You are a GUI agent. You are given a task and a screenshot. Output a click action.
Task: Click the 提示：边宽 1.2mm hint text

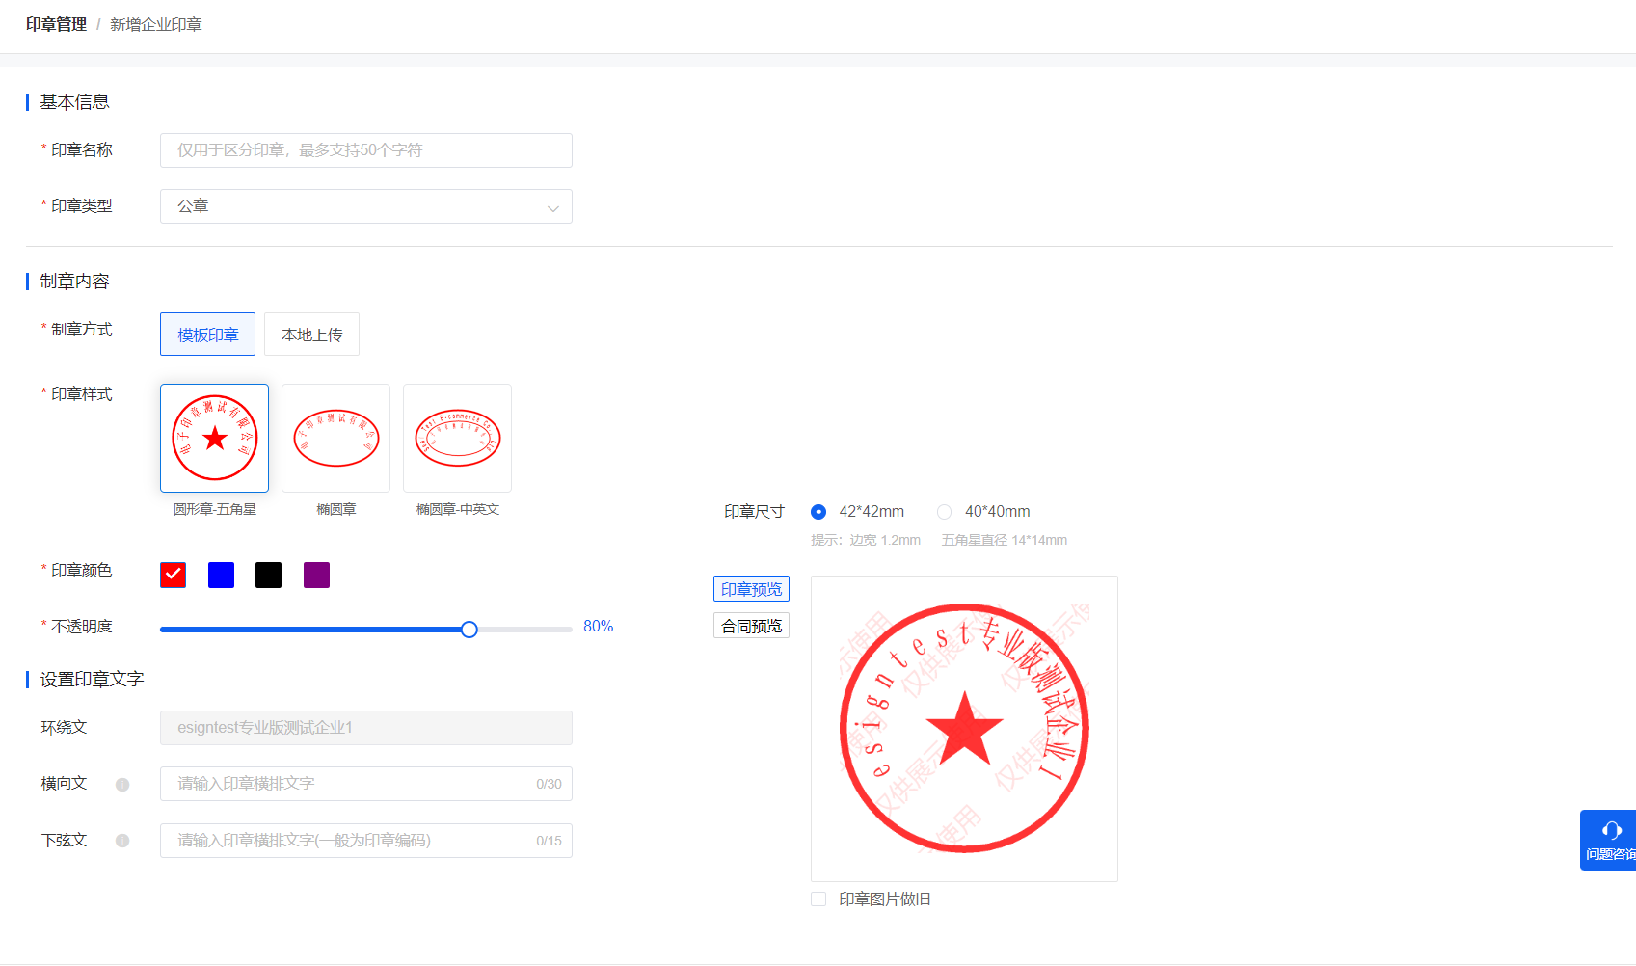coord(866,540)
